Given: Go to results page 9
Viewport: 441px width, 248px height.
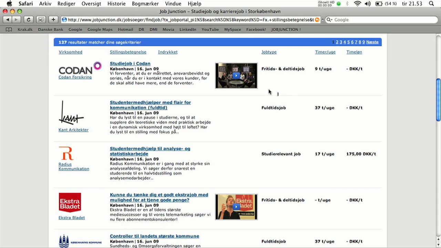Looking at the screenshot, I should [x=363, y=42].
